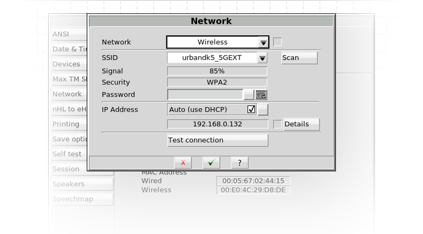Open Save options setup item
The width and height of the screenshot is (423, 234).
point(69,139)
